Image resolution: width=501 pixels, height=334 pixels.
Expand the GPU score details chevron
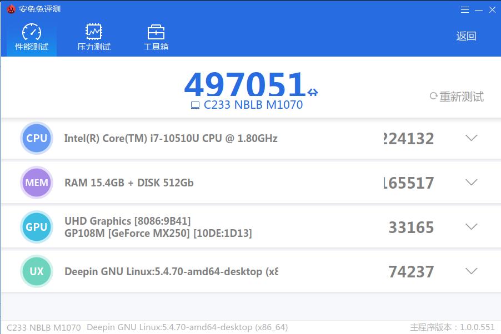(472, 227)
